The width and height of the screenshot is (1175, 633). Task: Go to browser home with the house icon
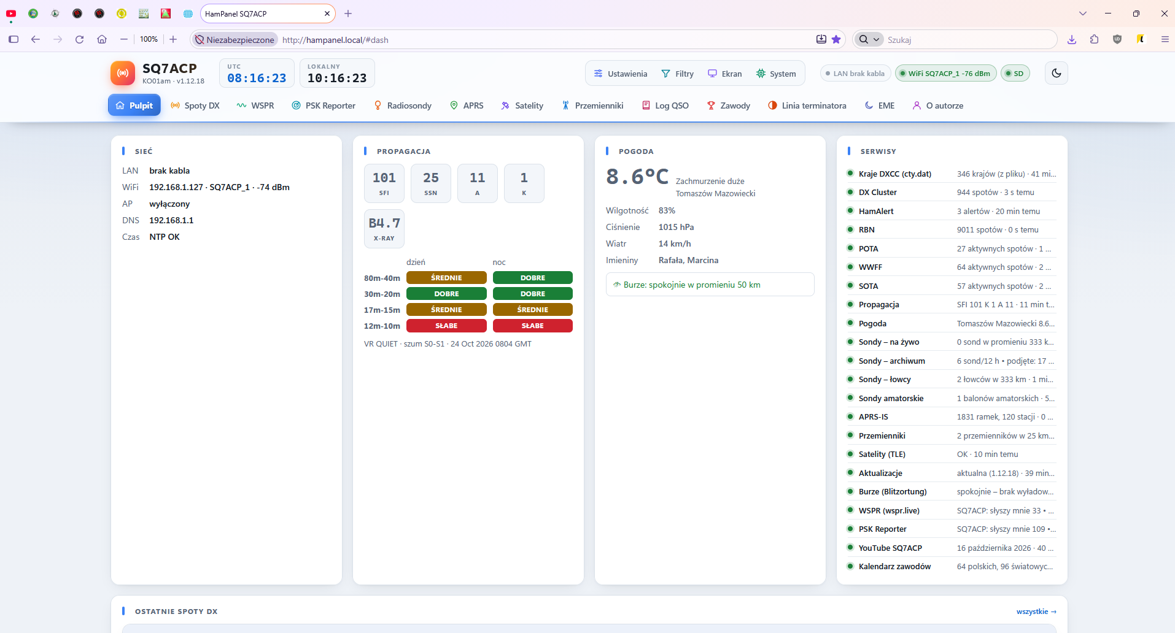pos(102,39)
